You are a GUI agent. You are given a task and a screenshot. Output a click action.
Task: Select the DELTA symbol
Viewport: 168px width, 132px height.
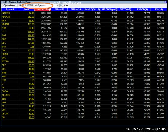(x=5, y=114)
